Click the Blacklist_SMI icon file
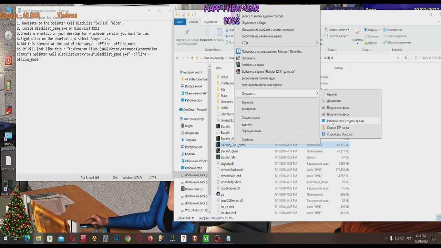This screenshot has height=248, width=441. coord(218,157)
